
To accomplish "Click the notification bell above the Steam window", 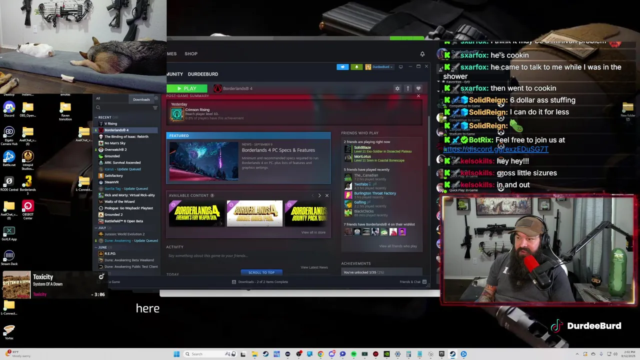I will click(x=422, y=53).
